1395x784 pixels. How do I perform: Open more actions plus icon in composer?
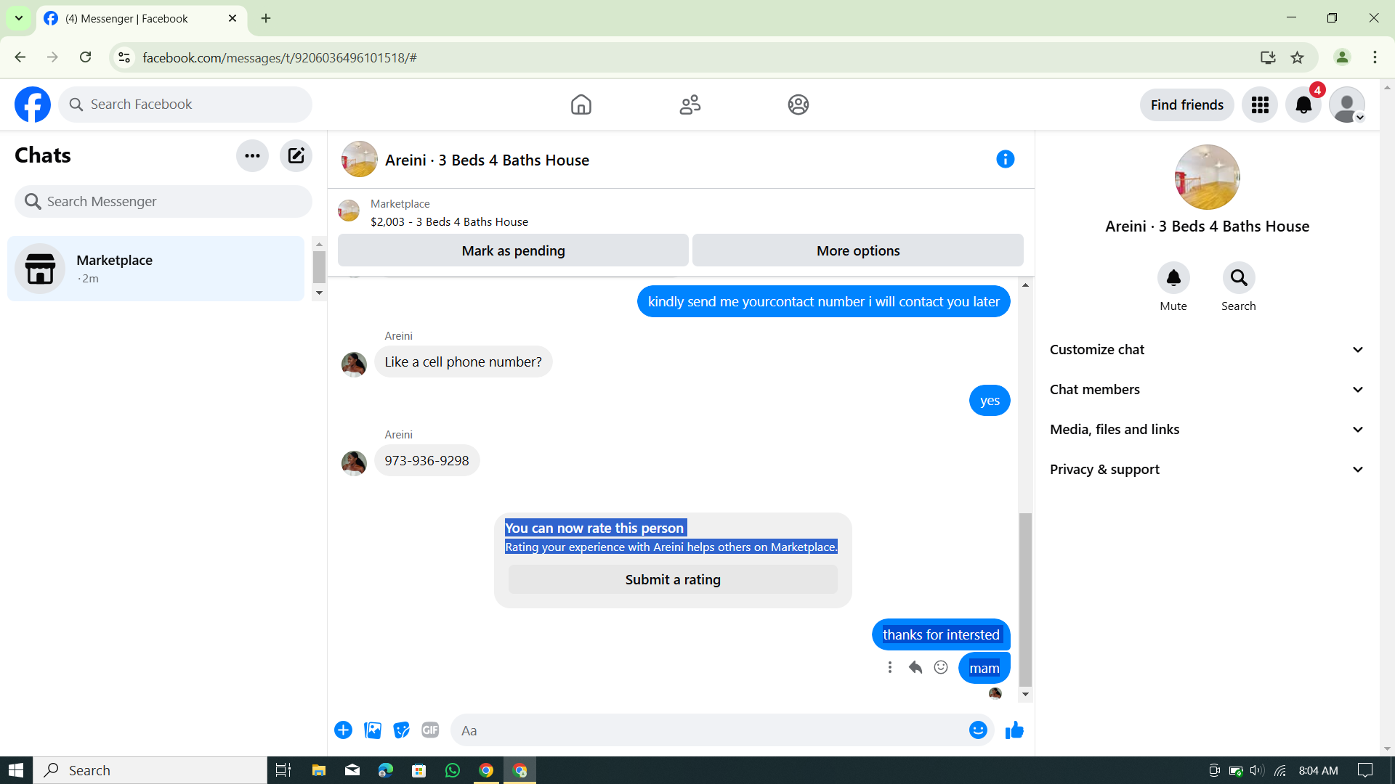pos(343,730)
